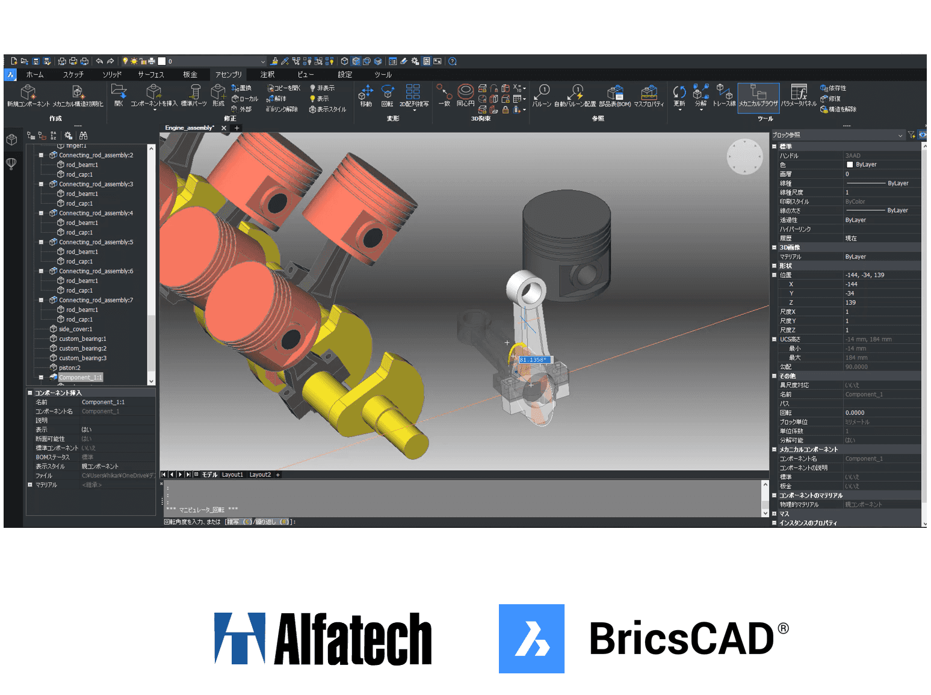Click the 修復 repair button

[x=830, y=99]
